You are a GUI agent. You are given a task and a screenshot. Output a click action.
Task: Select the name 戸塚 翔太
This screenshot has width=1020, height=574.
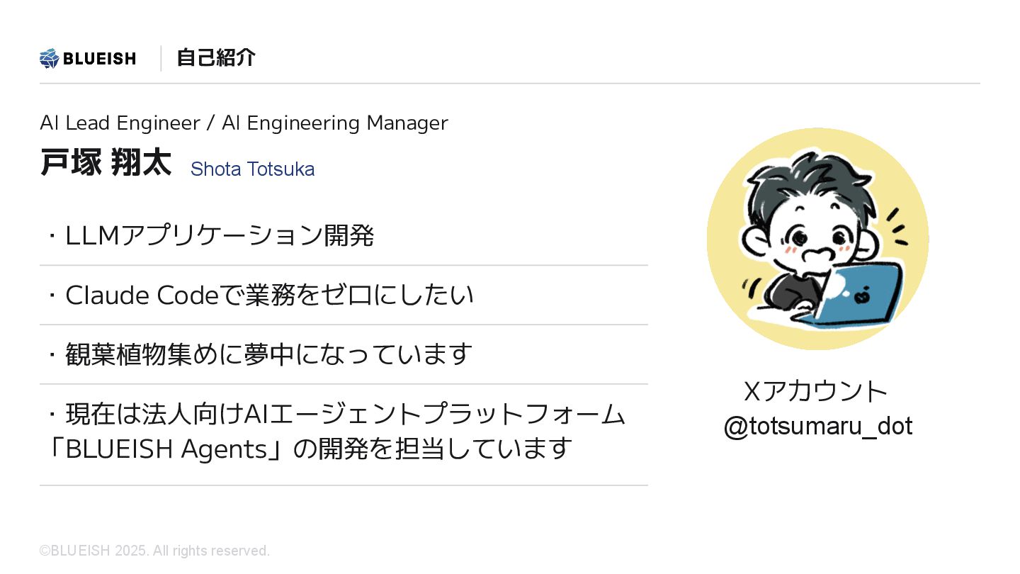106,163
